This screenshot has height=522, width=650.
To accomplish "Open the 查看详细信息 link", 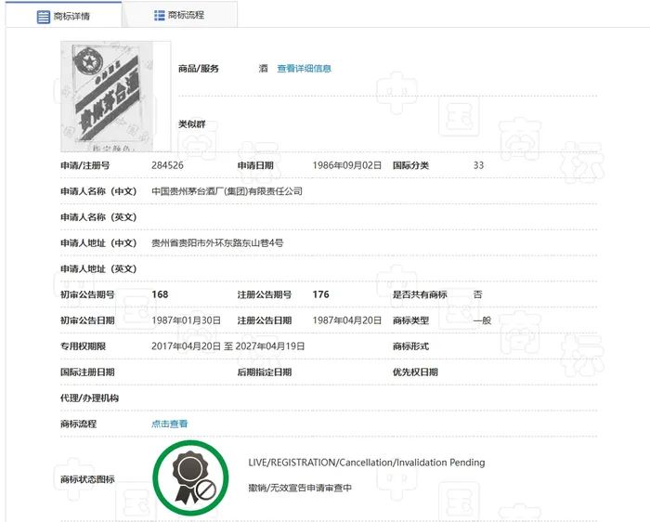I will (304, 69).
